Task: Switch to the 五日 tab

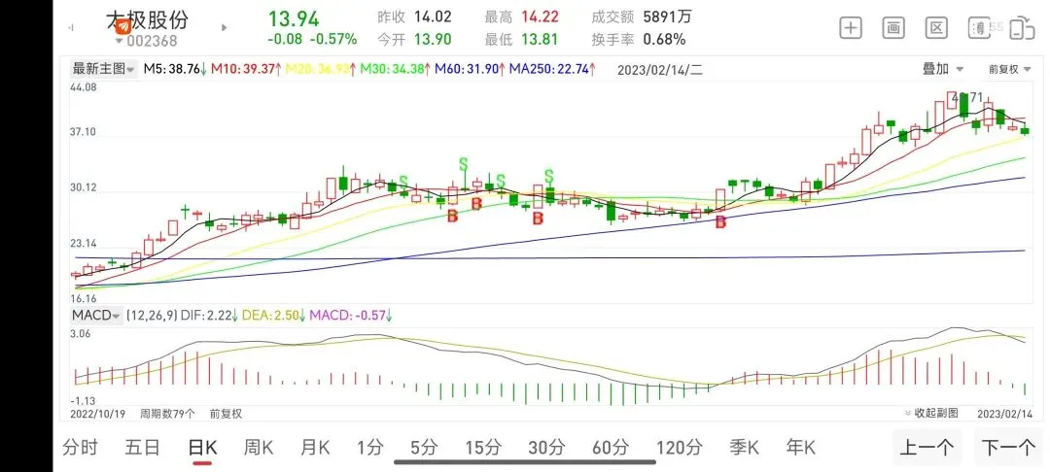Action: click(142, 448)
